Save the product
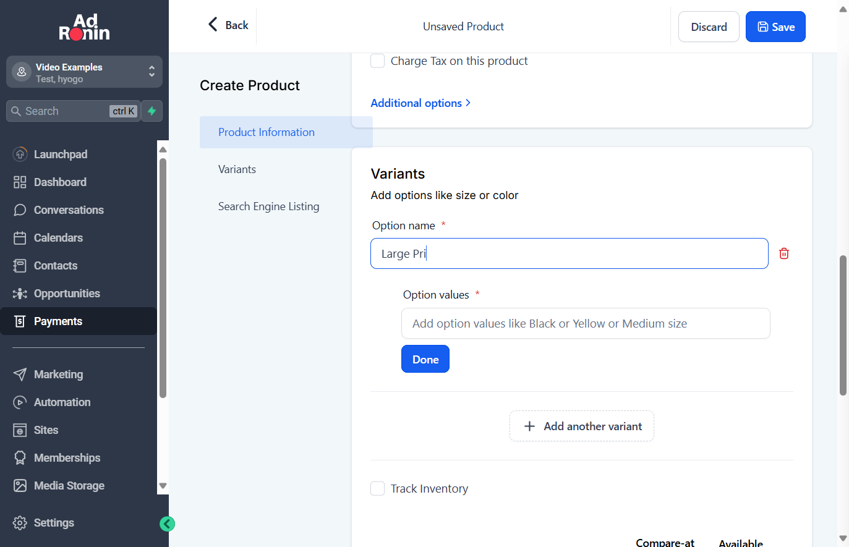This screenshot has width=849, height=547. coord(775,27)
